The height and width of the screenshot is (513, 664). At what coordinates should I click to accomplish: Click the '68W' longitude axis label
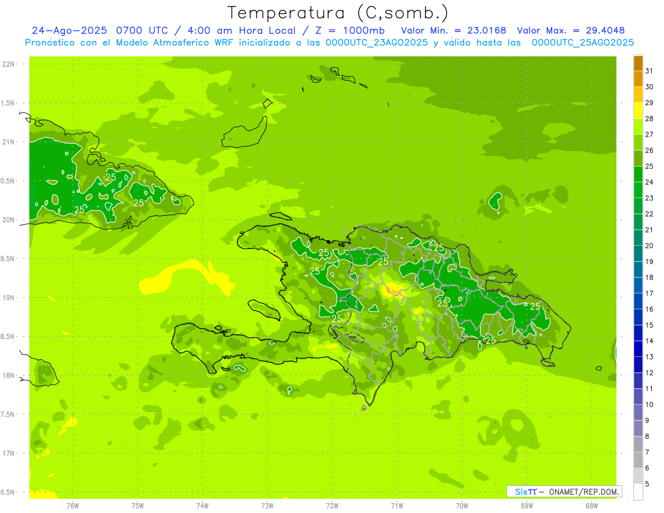click(592, 505)
